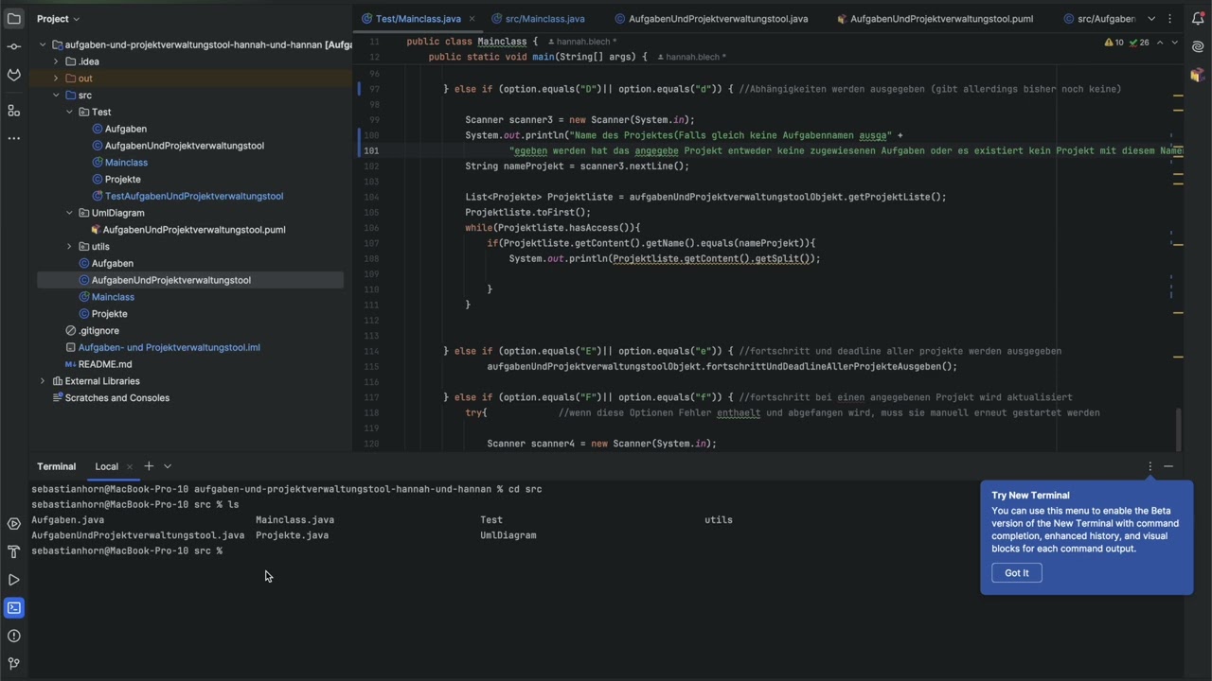Image resolution: width=1212 pixels, height=681 pixels.
Task: Click the Got It button
Action: [x=1016, y=573]
